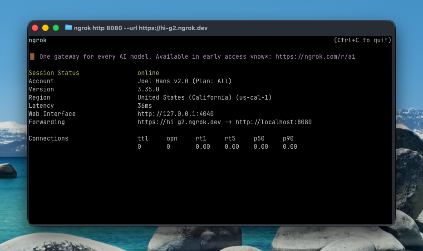
Task: Click the 'ngrok' heading text
Action: pyautogui.click(x=38, y=40)
